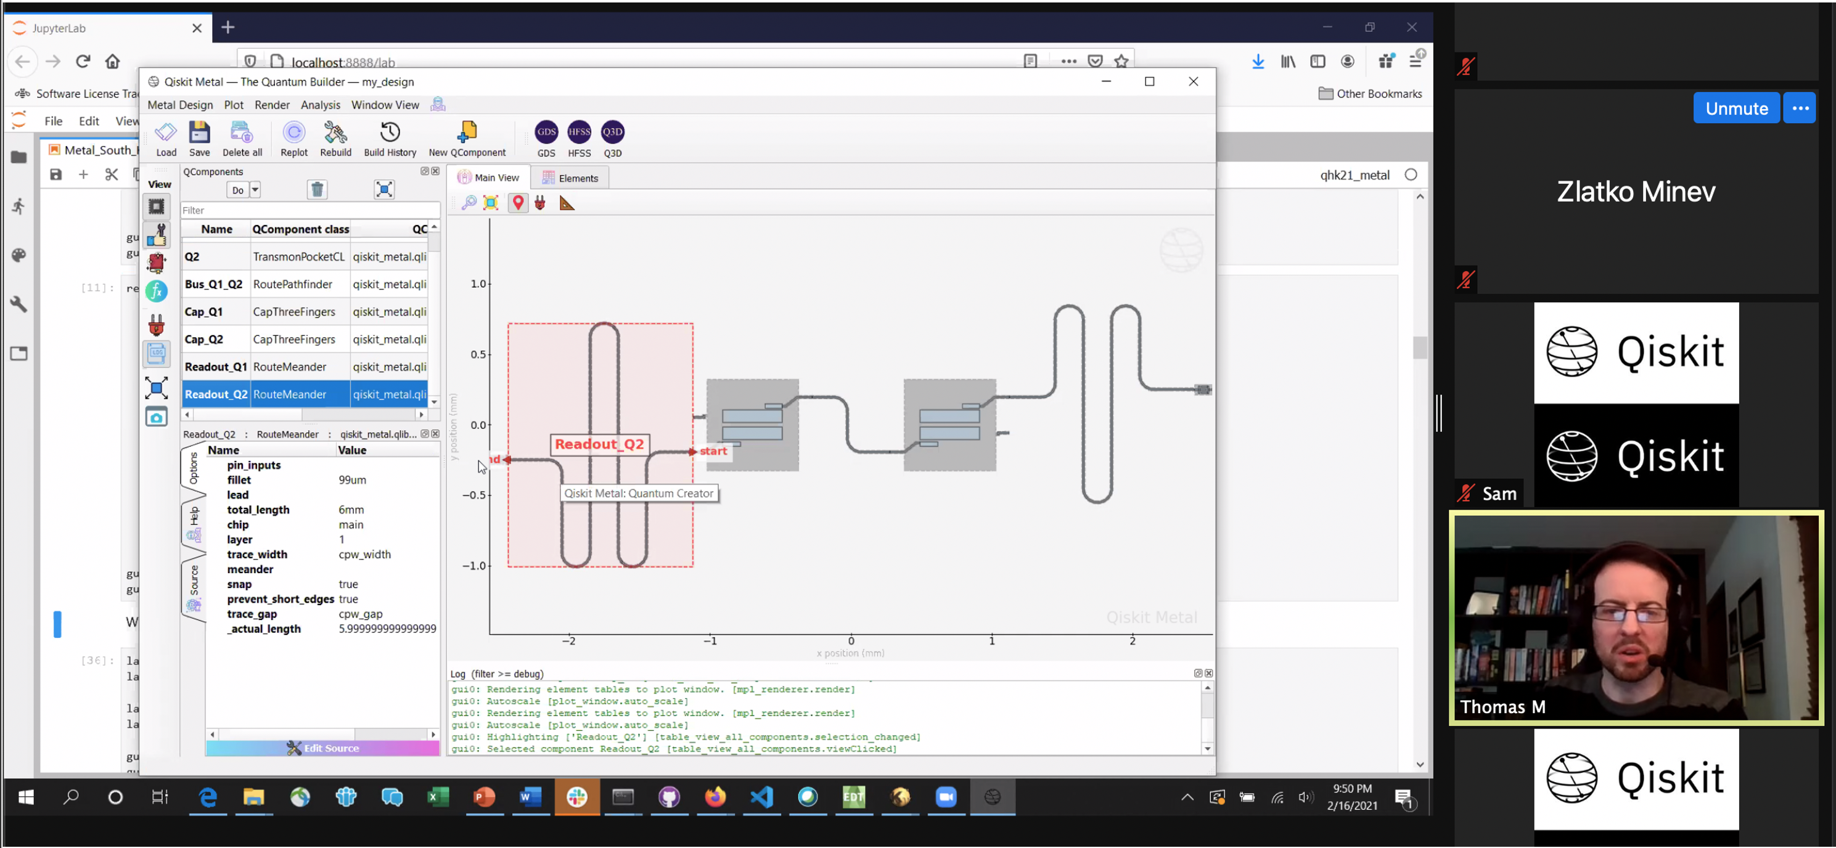This screenshot has height=848, width=1836.
Task: Click the Unmute button
Action: coord(1736,108)
